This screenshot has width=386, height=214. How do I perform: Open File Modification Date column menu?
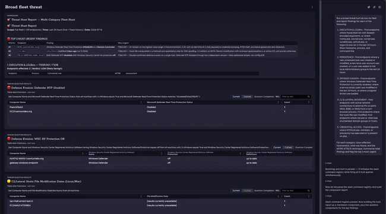point(278,196)
